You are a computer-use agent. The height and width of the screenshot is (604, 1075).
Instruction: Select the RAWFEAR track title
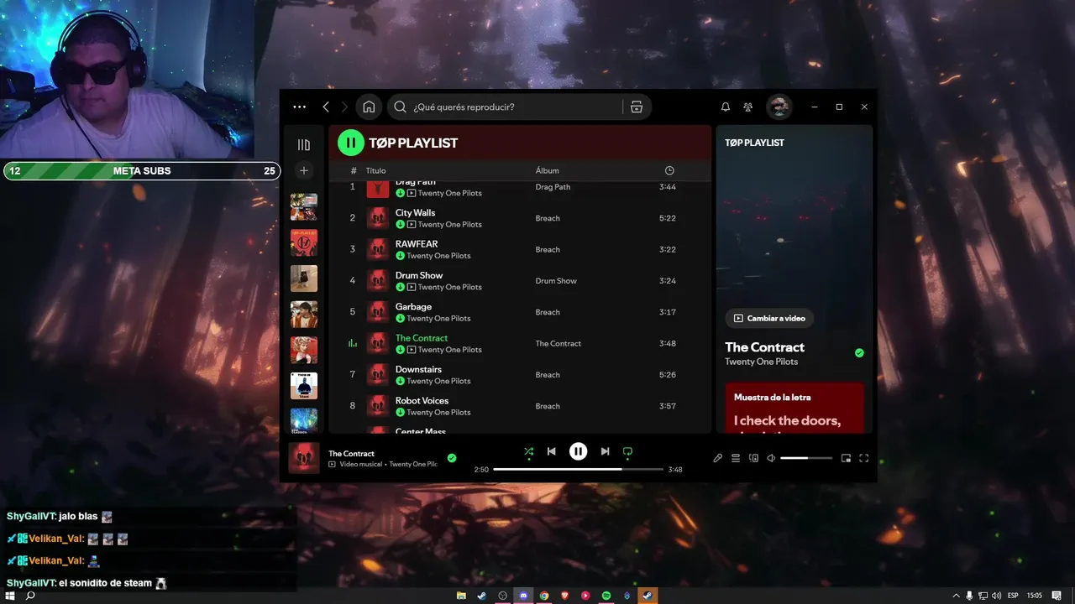417,244
